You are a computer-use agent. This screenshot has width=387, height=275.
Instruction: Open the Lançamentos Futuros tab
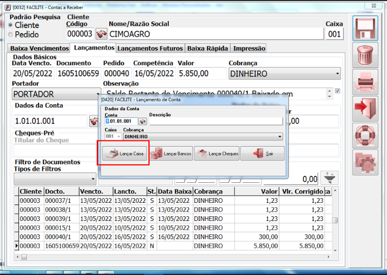(151, 49)
